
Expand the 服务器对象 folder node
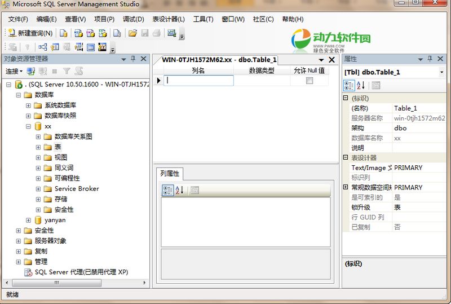(19, 241)
